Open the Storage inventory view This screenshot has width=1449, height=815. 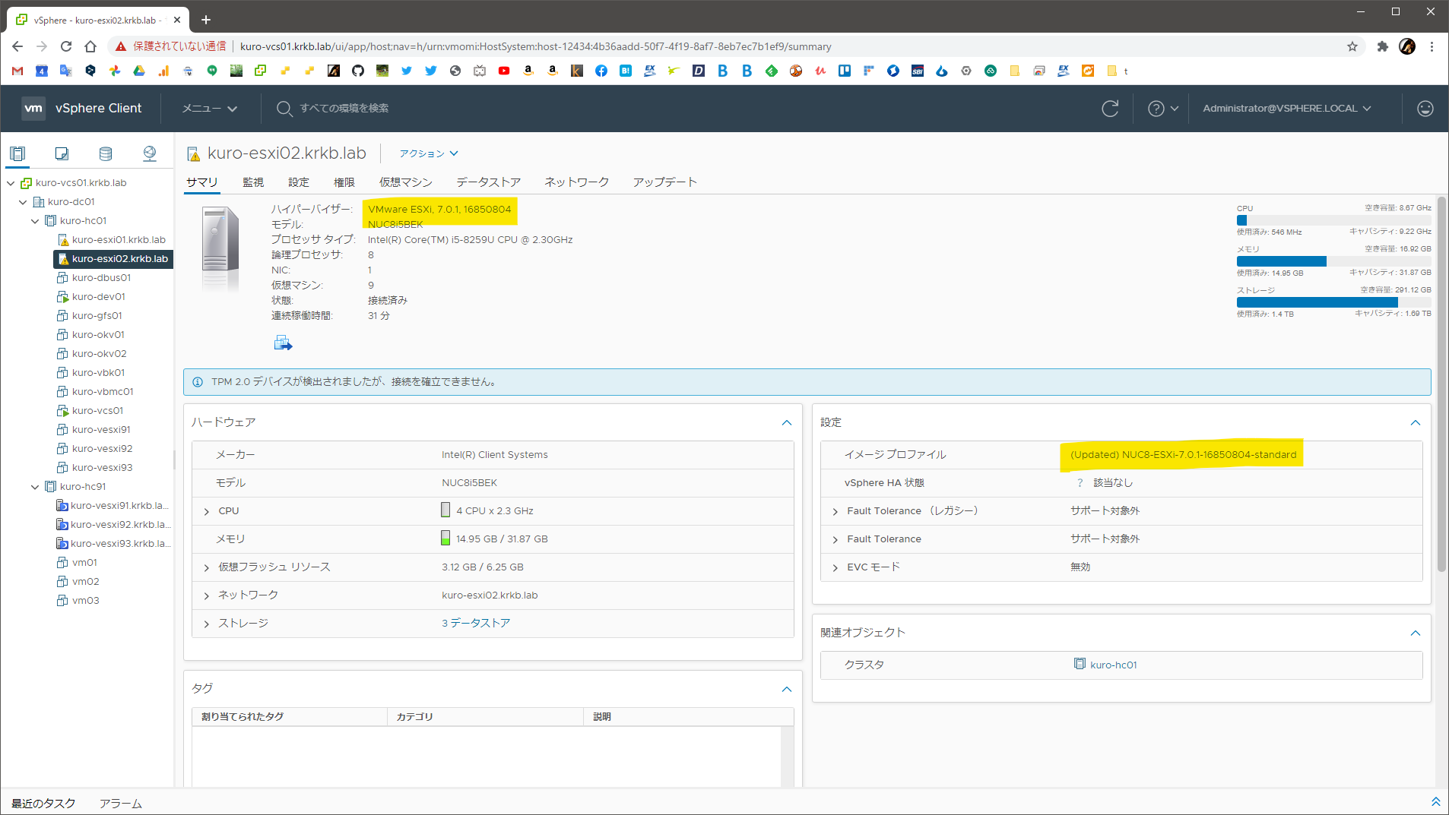pyautogui.click(x=106, y=153)
